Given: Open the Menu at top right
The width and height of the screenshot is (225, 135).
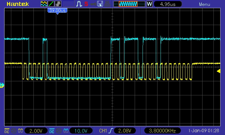Looking at the screenshot, I should tap(204, 4).
